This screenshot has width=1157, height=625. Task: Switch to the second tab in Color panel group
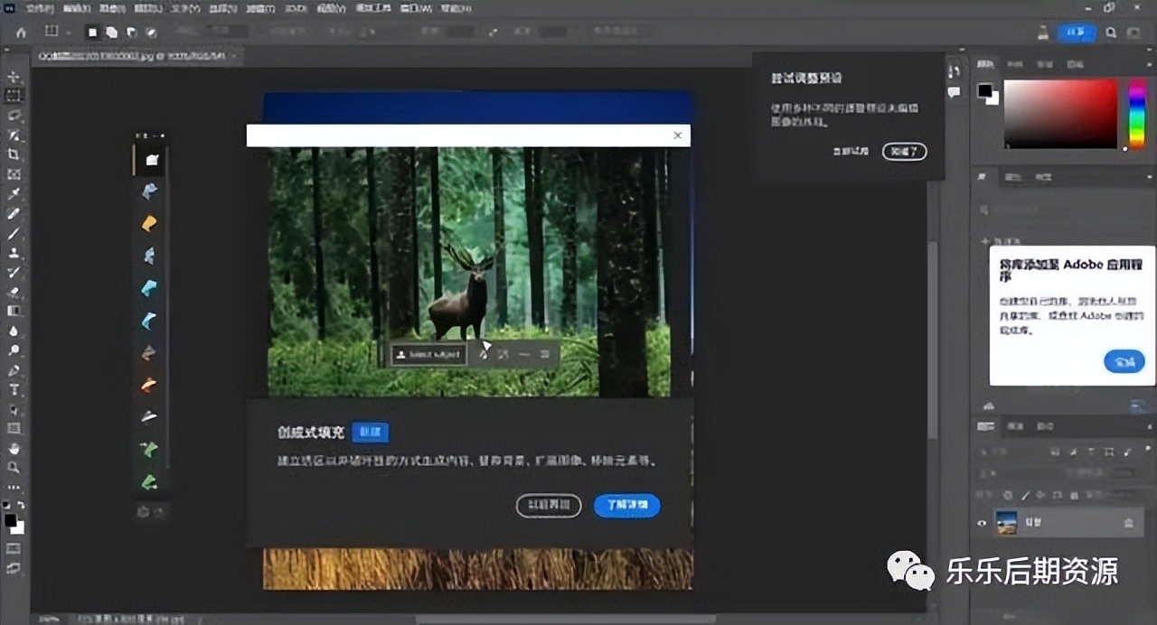click(x=1015, y=64)
